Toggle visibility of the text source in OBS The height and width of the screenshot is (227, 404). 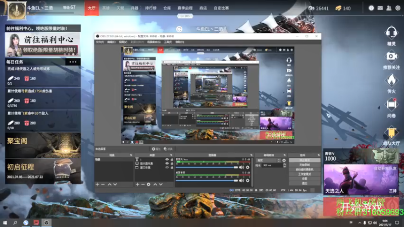(167, 159)
